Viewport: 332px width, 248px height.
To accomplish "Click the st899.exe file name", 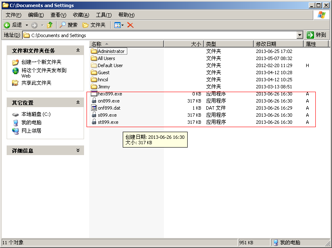I will 108,122.
